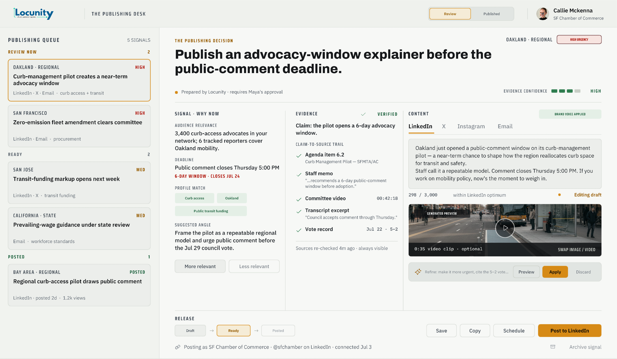
Task: Click Preview in the refine bar
Action: (x=526, y=272)
